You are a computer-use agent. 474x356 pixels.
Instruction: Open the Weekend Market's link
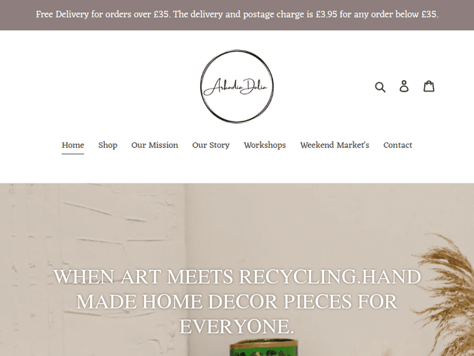[x=334, y=145]
